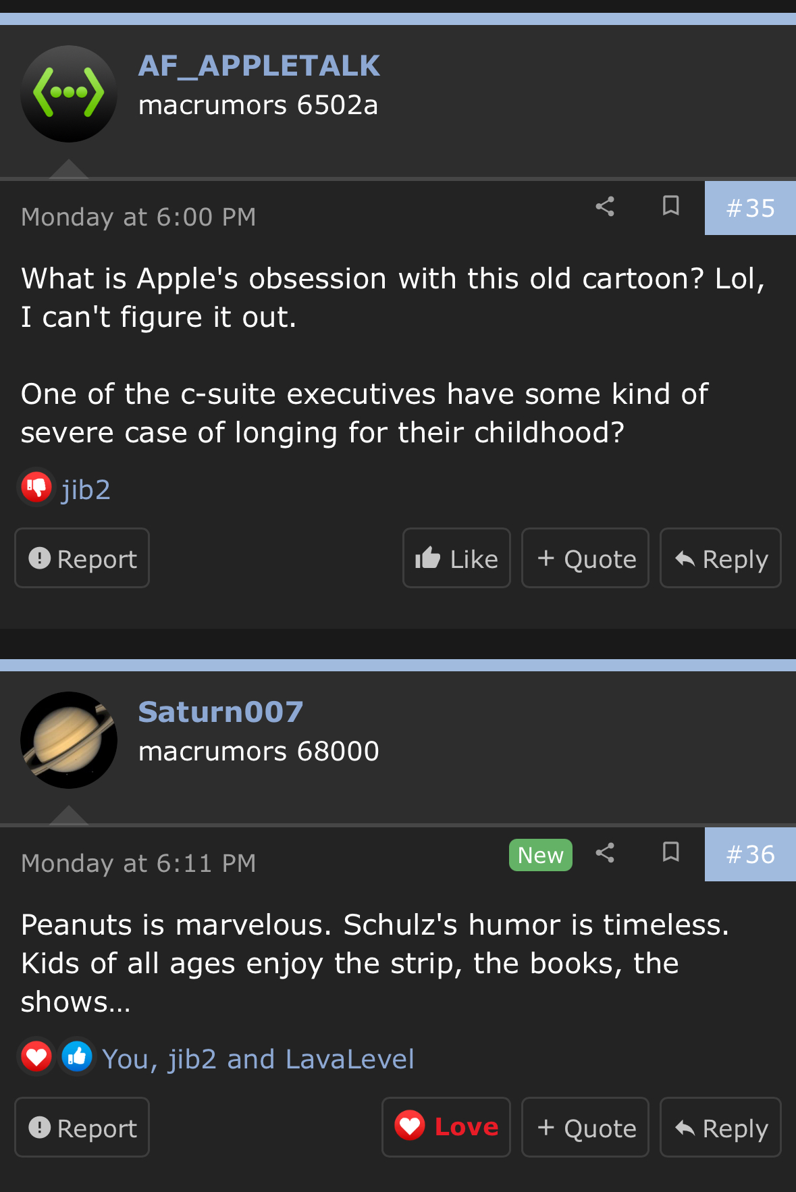796x1192 pixels.
Task: Open Saturn007's Saturn avatar
Action: [x=69, y=740]
